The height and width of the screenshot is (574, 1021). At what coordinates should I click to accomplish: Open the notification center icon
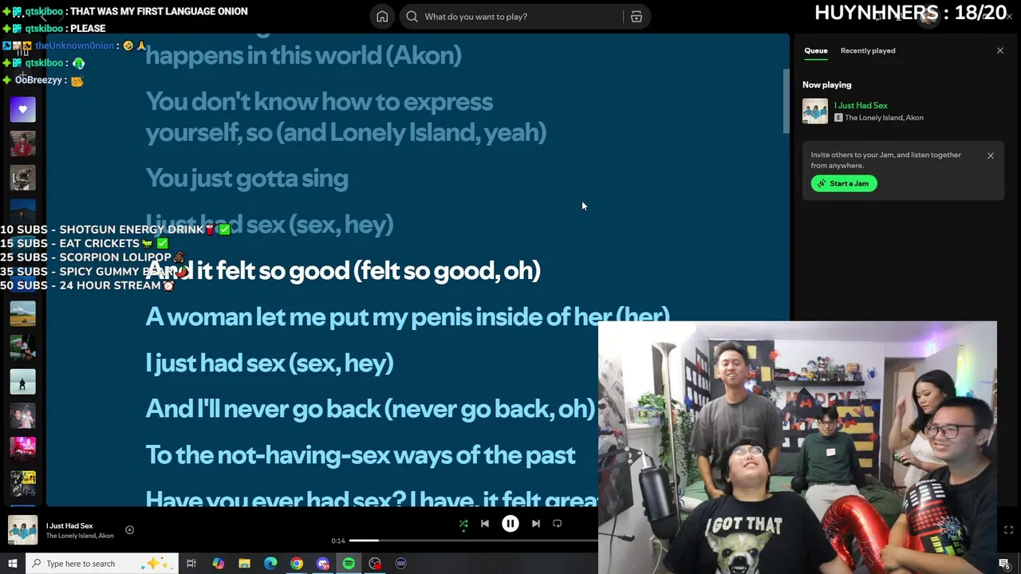[x=1004, y=564]
